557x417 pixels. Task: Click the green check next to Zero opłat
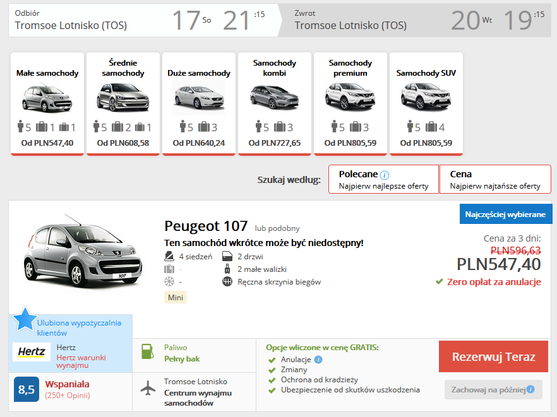click(440, 281)
